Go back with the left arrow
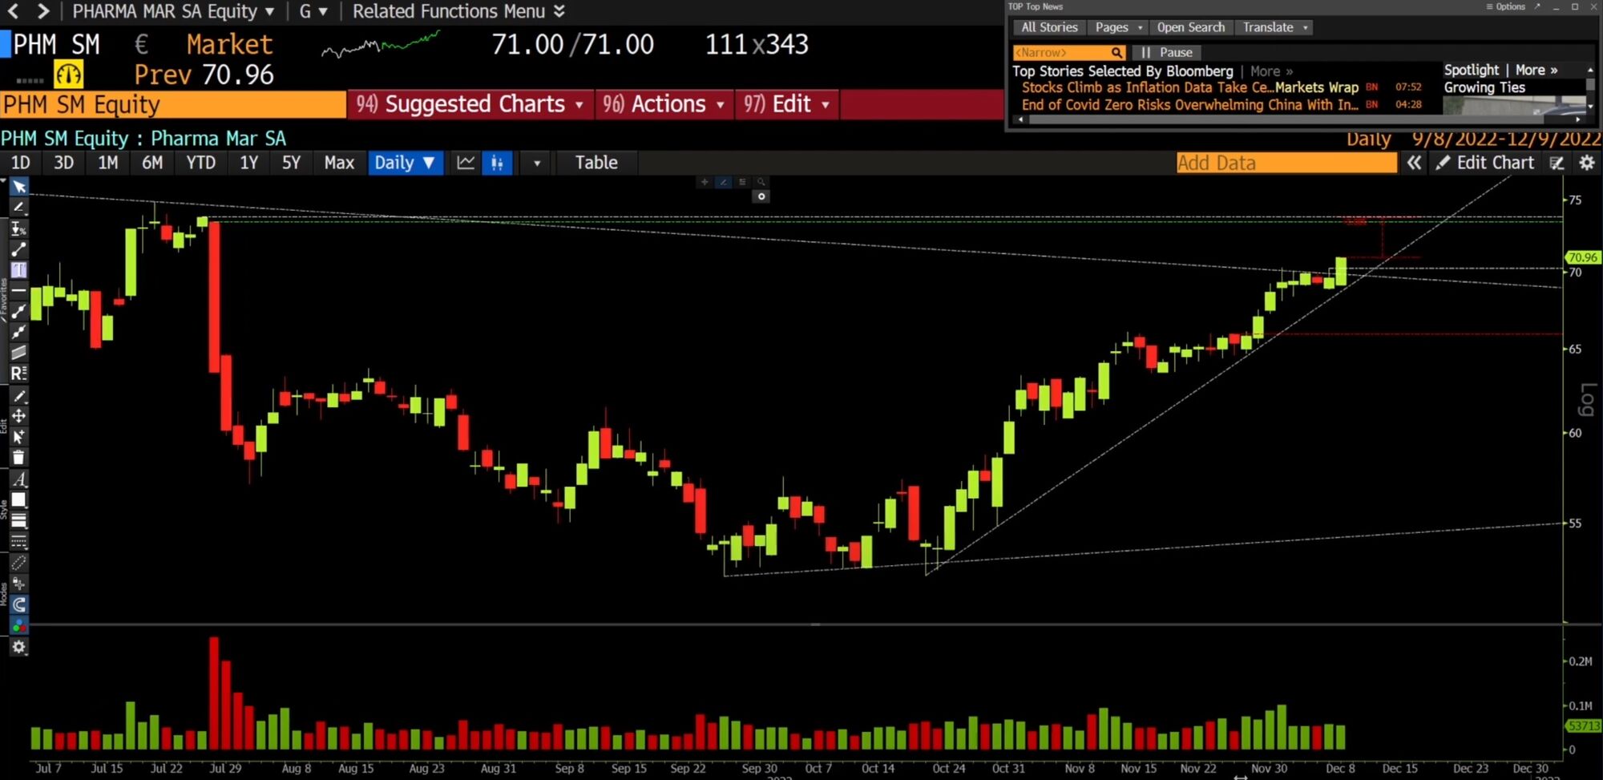This screenshot has width=1603, height=780. pos(14,11)
